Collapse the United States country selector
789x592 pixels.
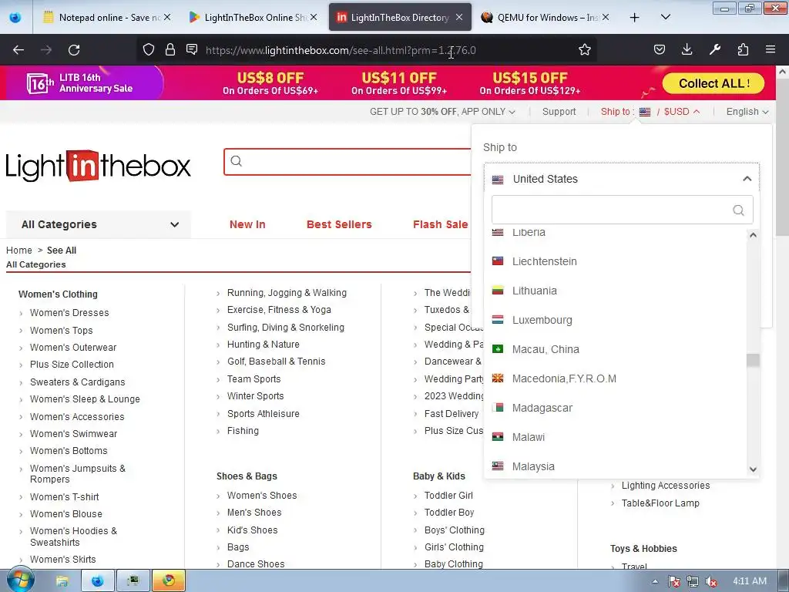pyautogui.click(x=622, y=179)
